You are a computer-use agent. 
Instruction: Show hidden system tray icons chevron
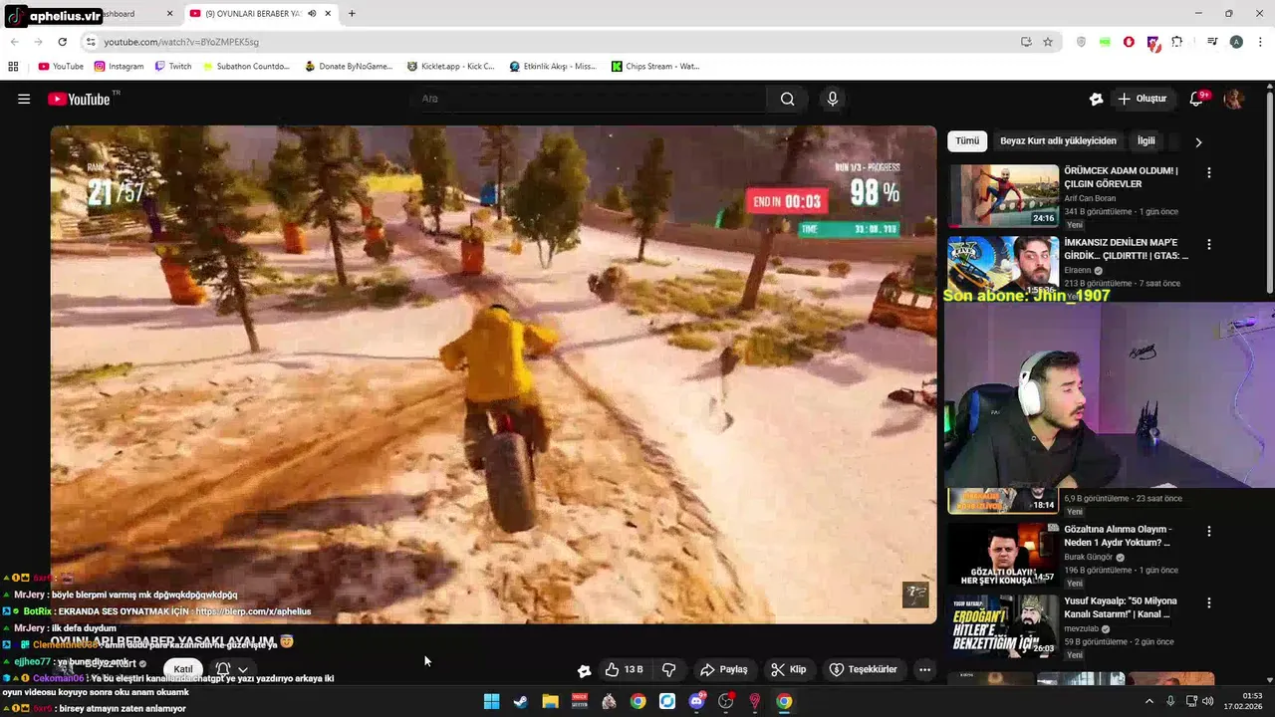[1148, 701]
